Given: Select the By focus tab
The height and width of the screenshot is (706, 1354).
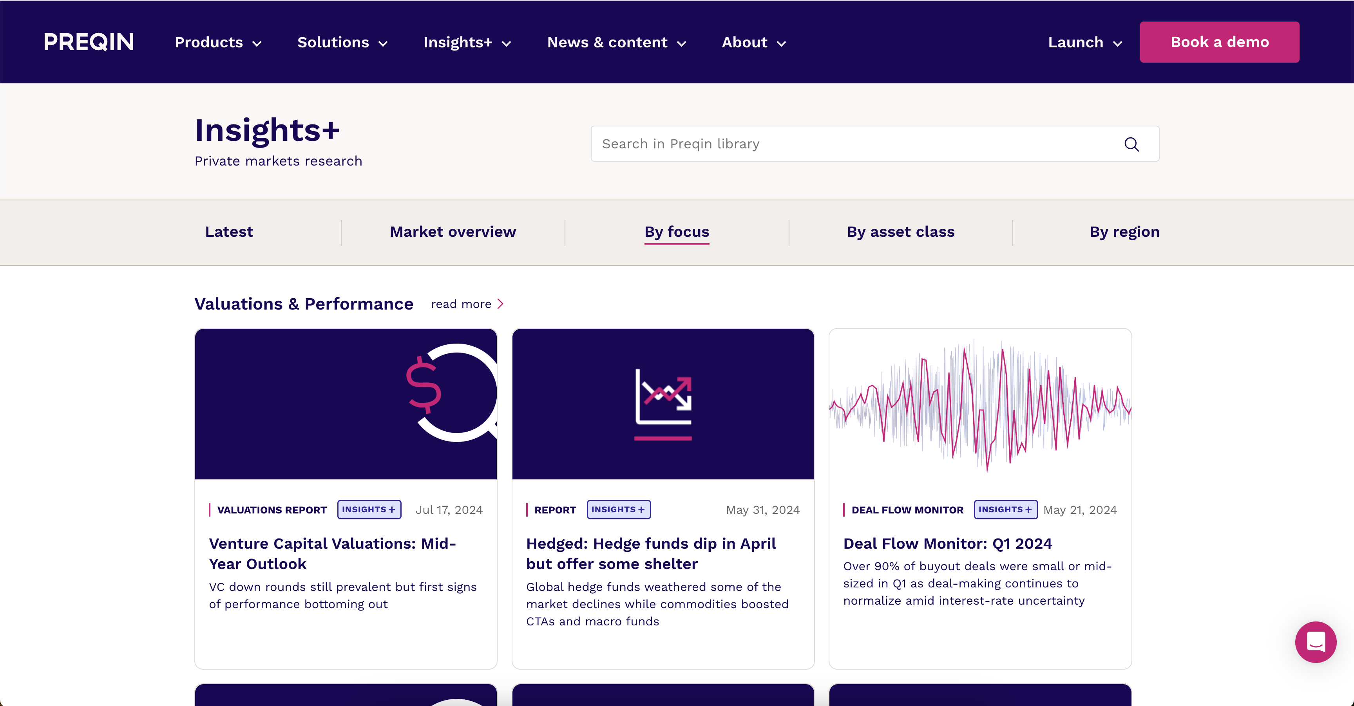Looking at the screenshot, I should [x=677, y=232].
